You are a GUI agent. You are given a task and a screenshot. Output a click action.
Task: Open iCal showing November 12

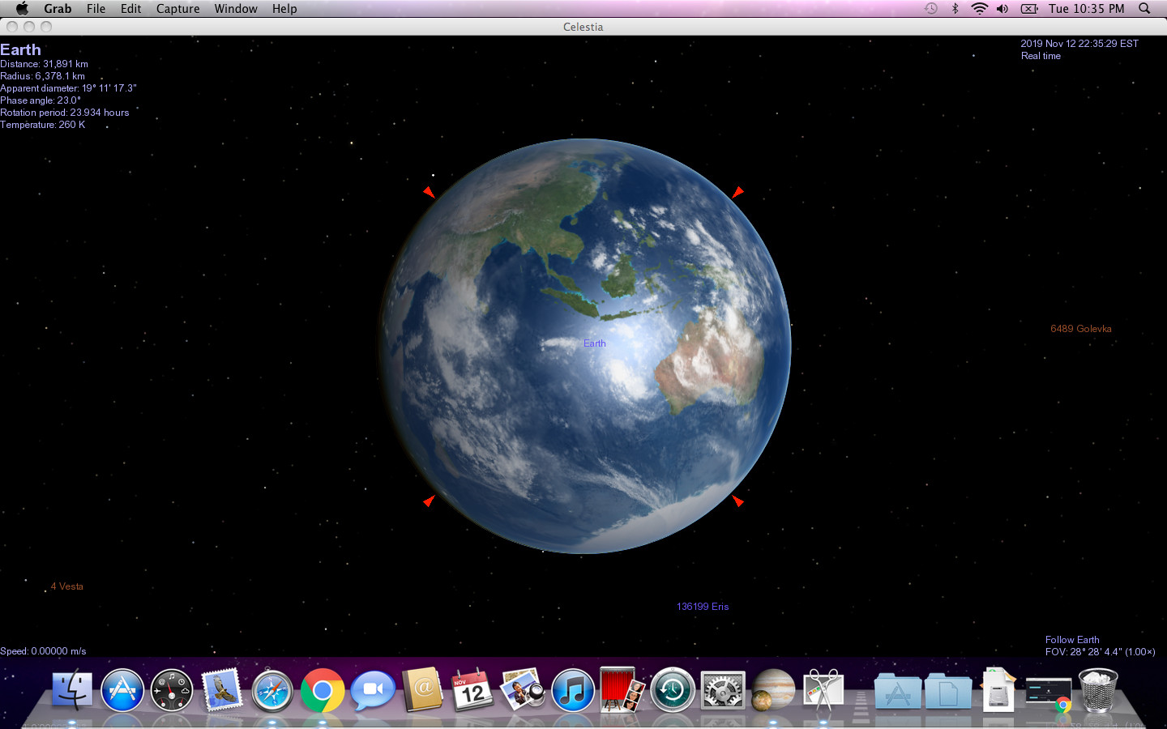[472, 691]
